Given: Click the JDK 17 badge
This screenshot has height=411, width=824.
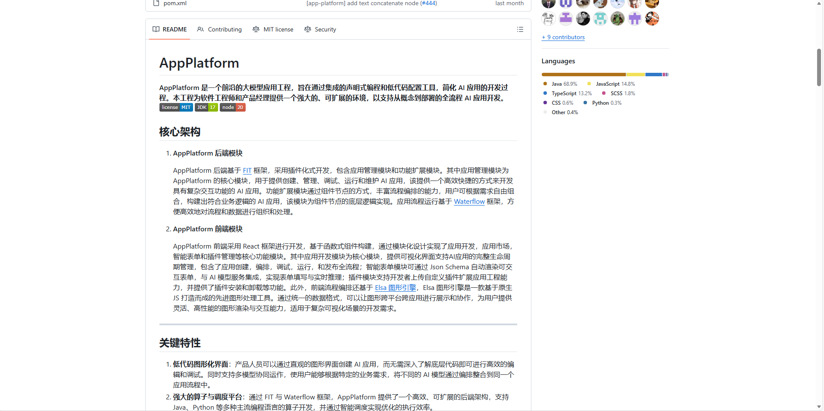Looking at the screenshot, I should [206, 107].
